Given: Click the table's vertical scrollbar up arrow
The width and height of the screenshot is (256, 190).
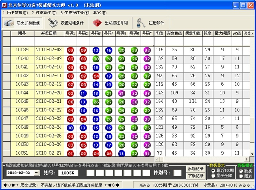Looking at the screenshot, I should [x=252, y=34].
